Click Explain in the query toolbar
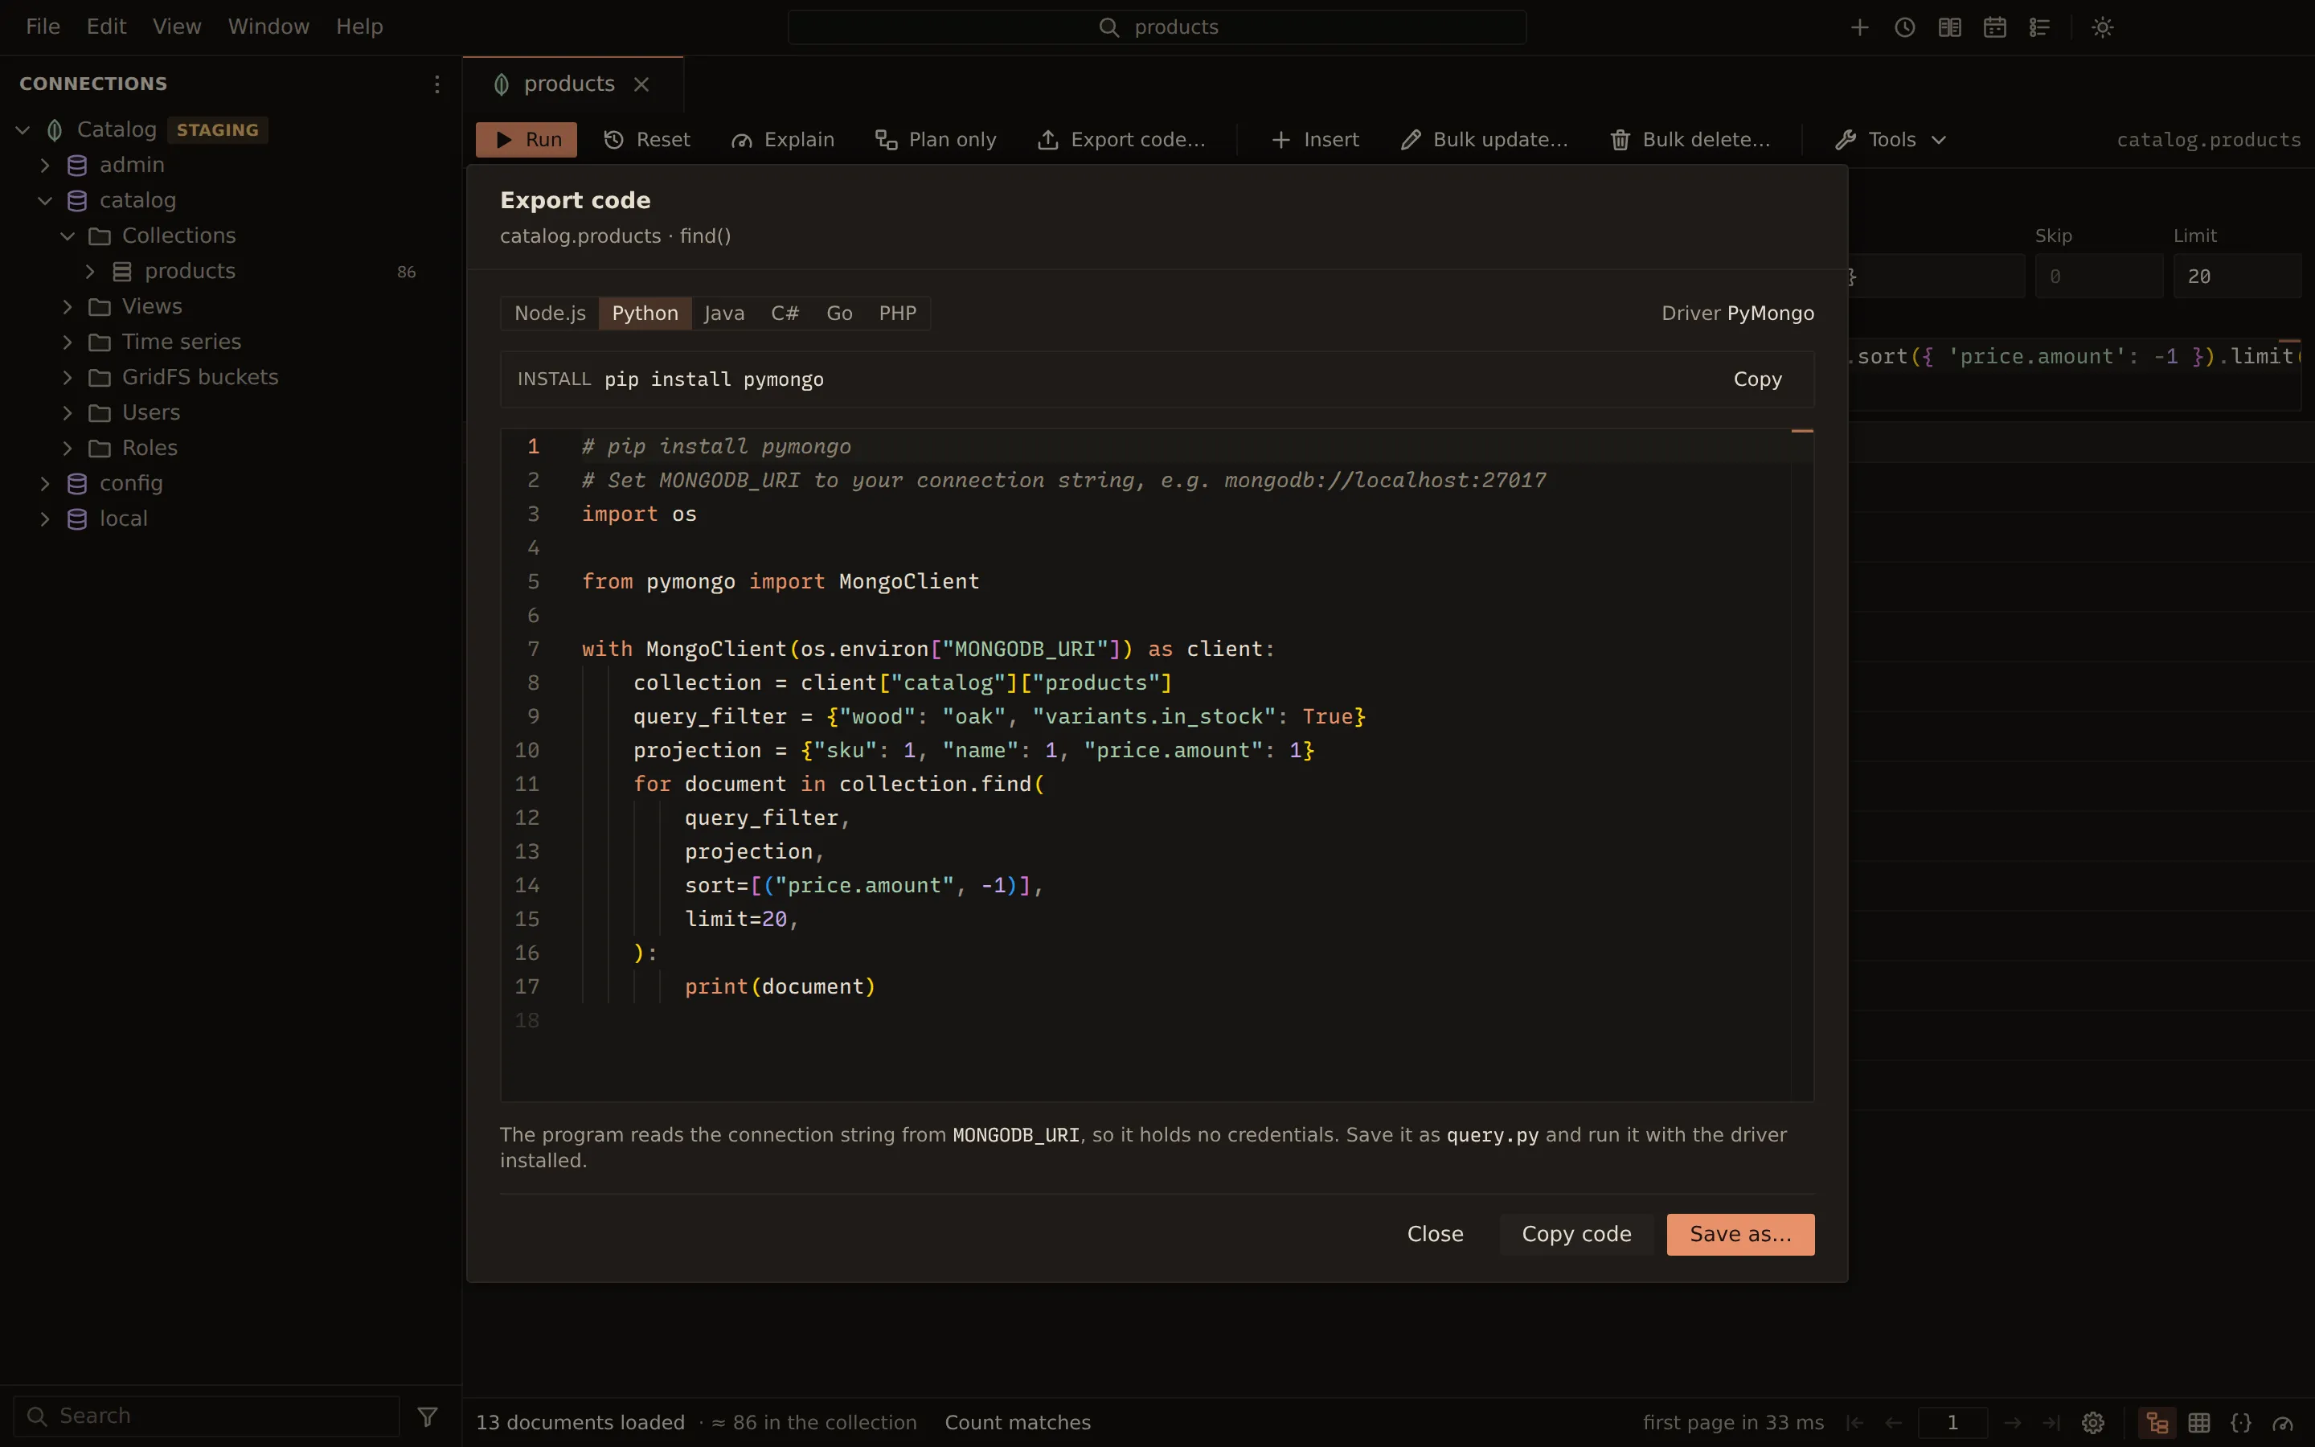The image size is (2315, 1447). point(782,140)
